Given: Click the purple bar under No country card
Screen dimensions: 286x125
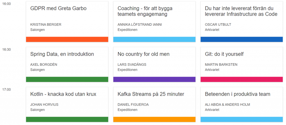Looking at the screenshot, I should pos(154,79).
